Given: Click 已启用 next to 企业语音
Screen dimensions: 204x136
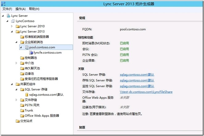Looking at the screenshot, I should pos(124,60).
